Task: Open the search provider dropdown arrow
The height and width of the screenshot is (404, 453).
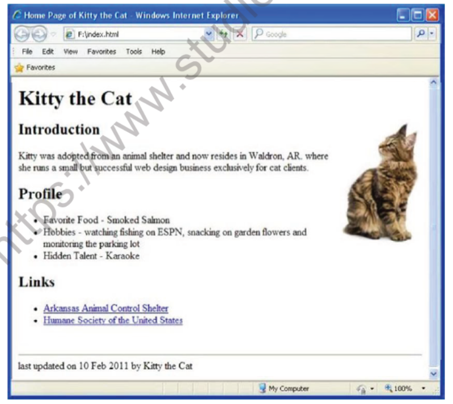Action: click(x=431, y=34)
